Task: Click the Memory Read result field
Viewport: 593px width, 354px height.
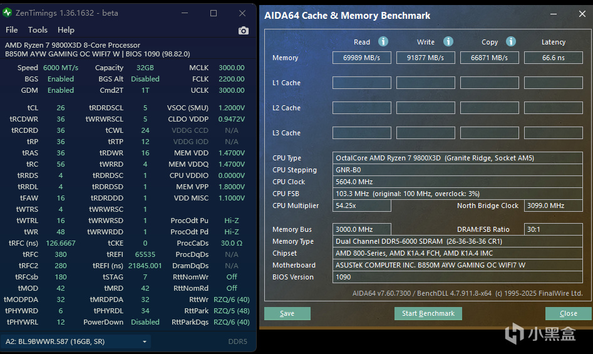Action: click(361, 58)
